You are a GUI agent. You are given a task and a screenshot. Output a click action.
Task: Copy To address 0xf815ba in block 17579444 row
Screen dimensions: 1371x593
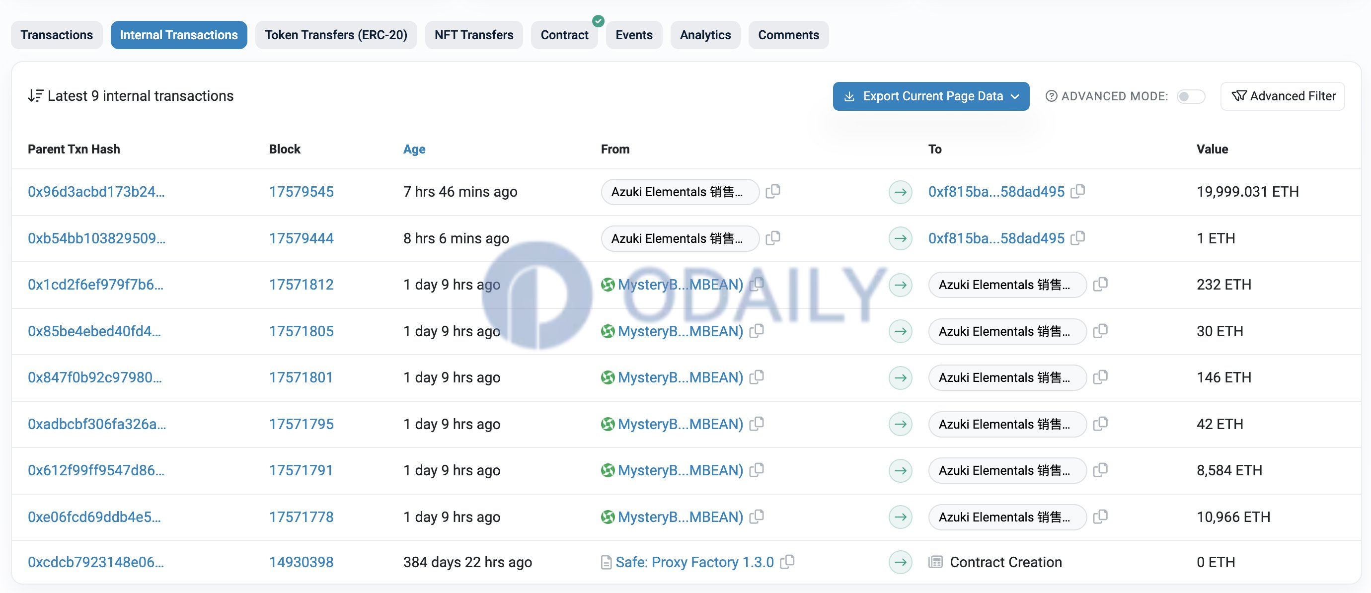(1078, 237)
